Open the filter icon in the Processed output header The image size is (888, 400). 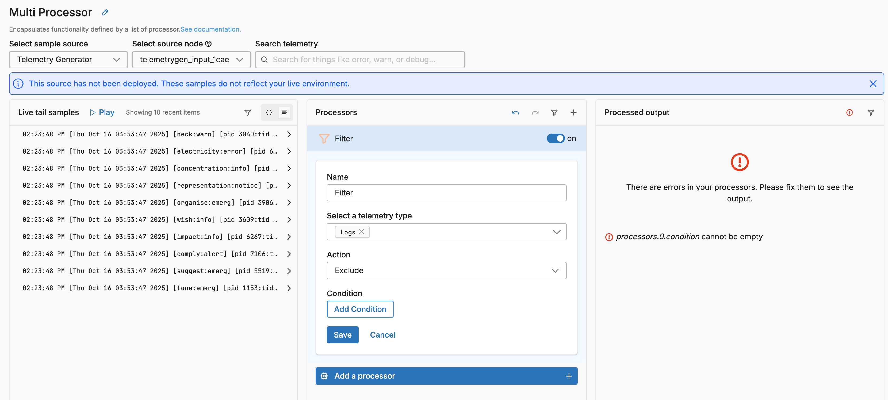[x=871, y=113]
